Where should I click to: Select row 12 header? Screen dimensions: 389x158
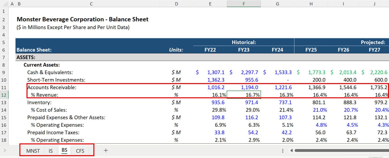[4, 95]
